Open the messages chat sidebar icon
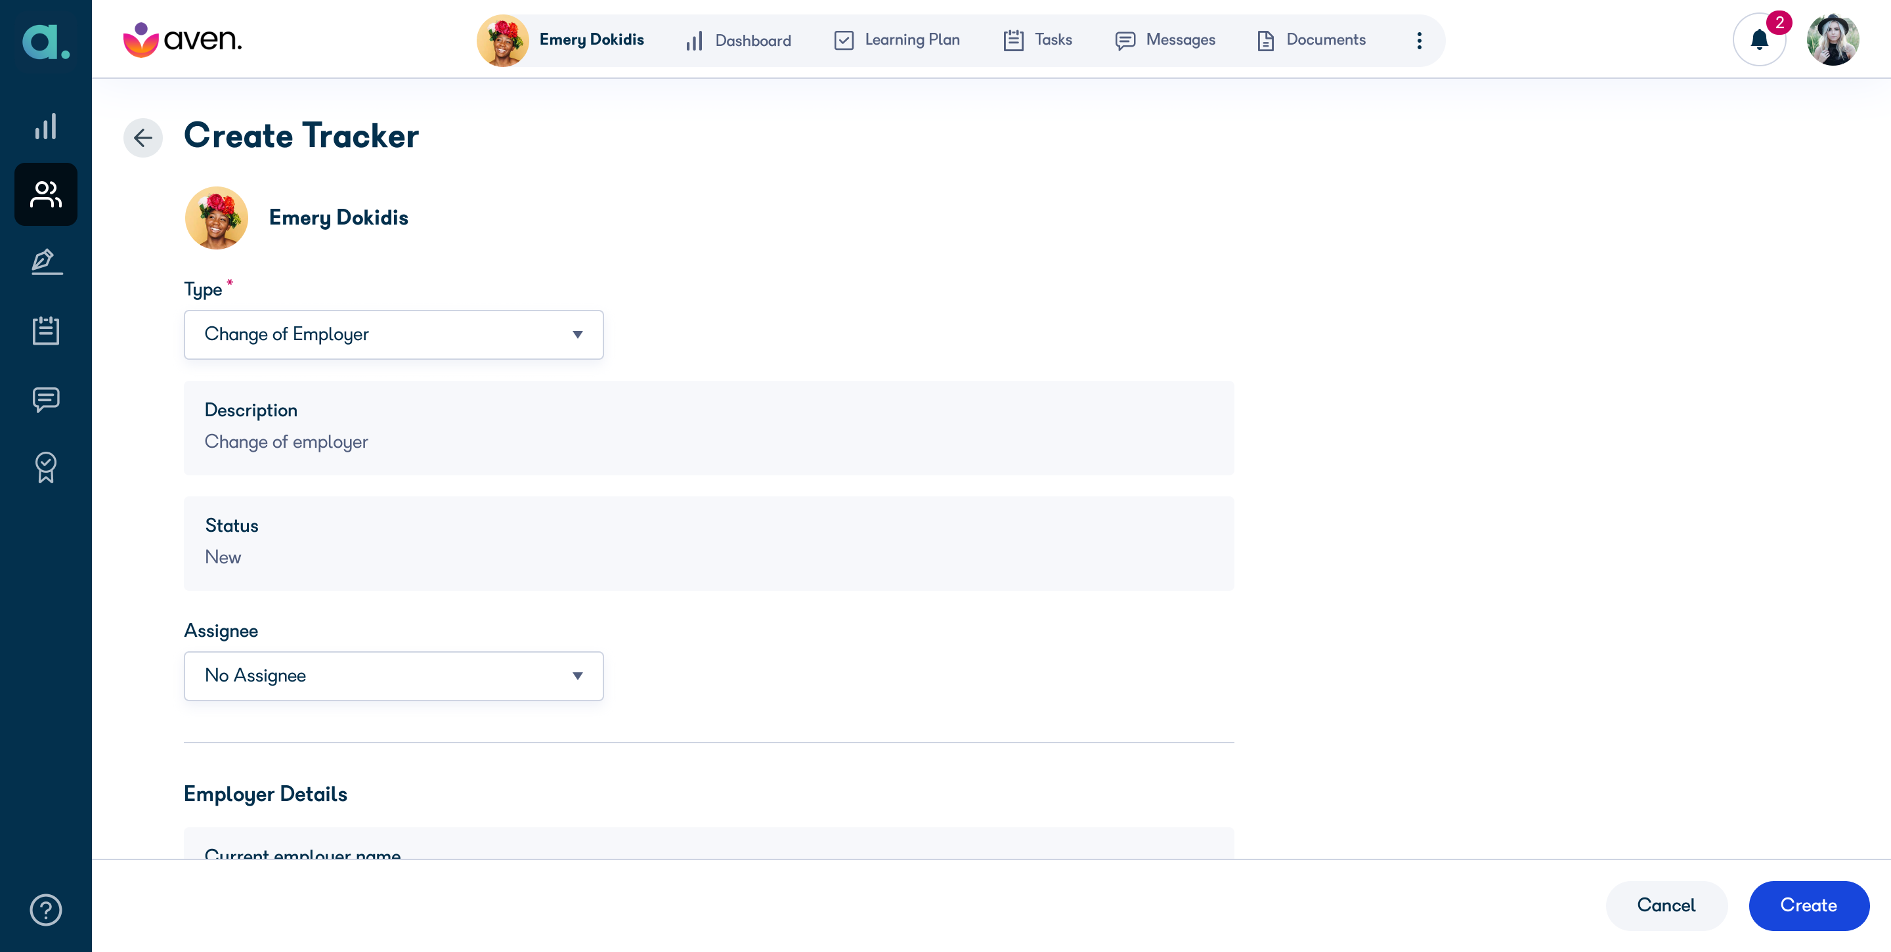 [45, 399]
